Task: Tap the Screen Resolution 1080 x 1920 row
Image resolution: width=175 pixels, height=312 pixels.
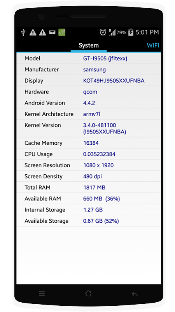Action: click(x=89, y=165)
